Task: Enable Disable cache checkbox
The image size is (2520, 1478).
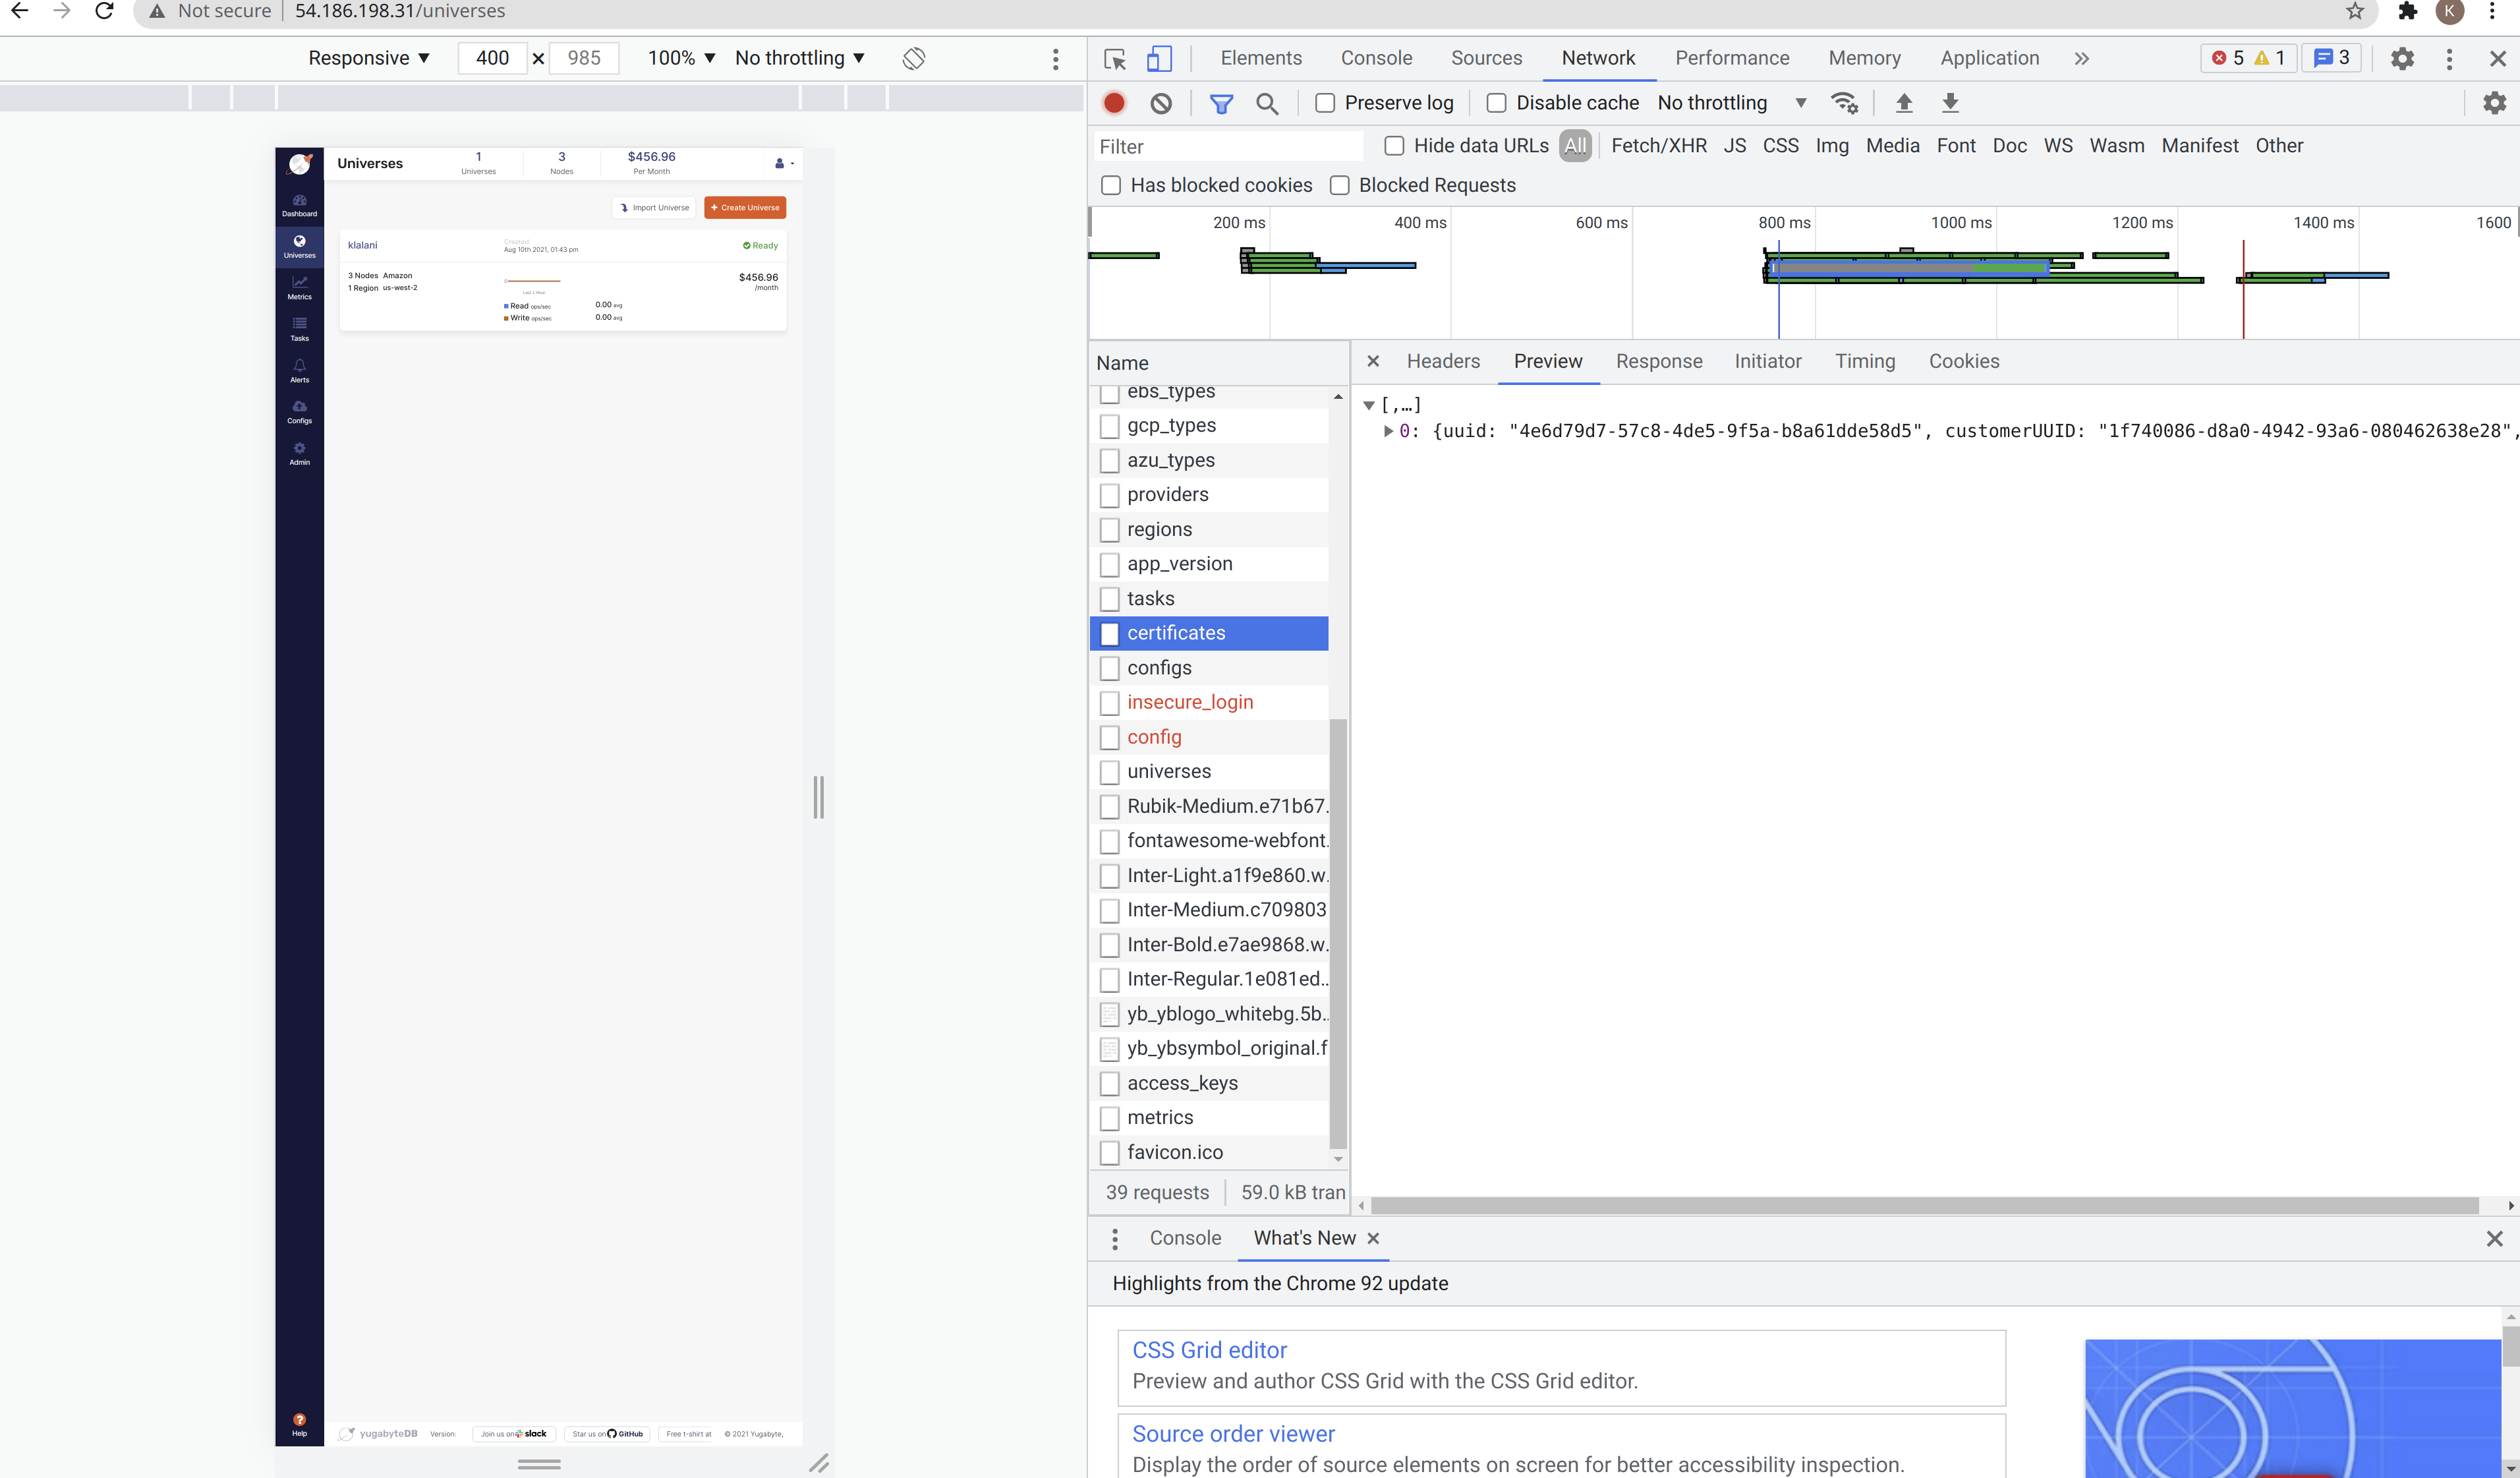Action: (1496, 103)
